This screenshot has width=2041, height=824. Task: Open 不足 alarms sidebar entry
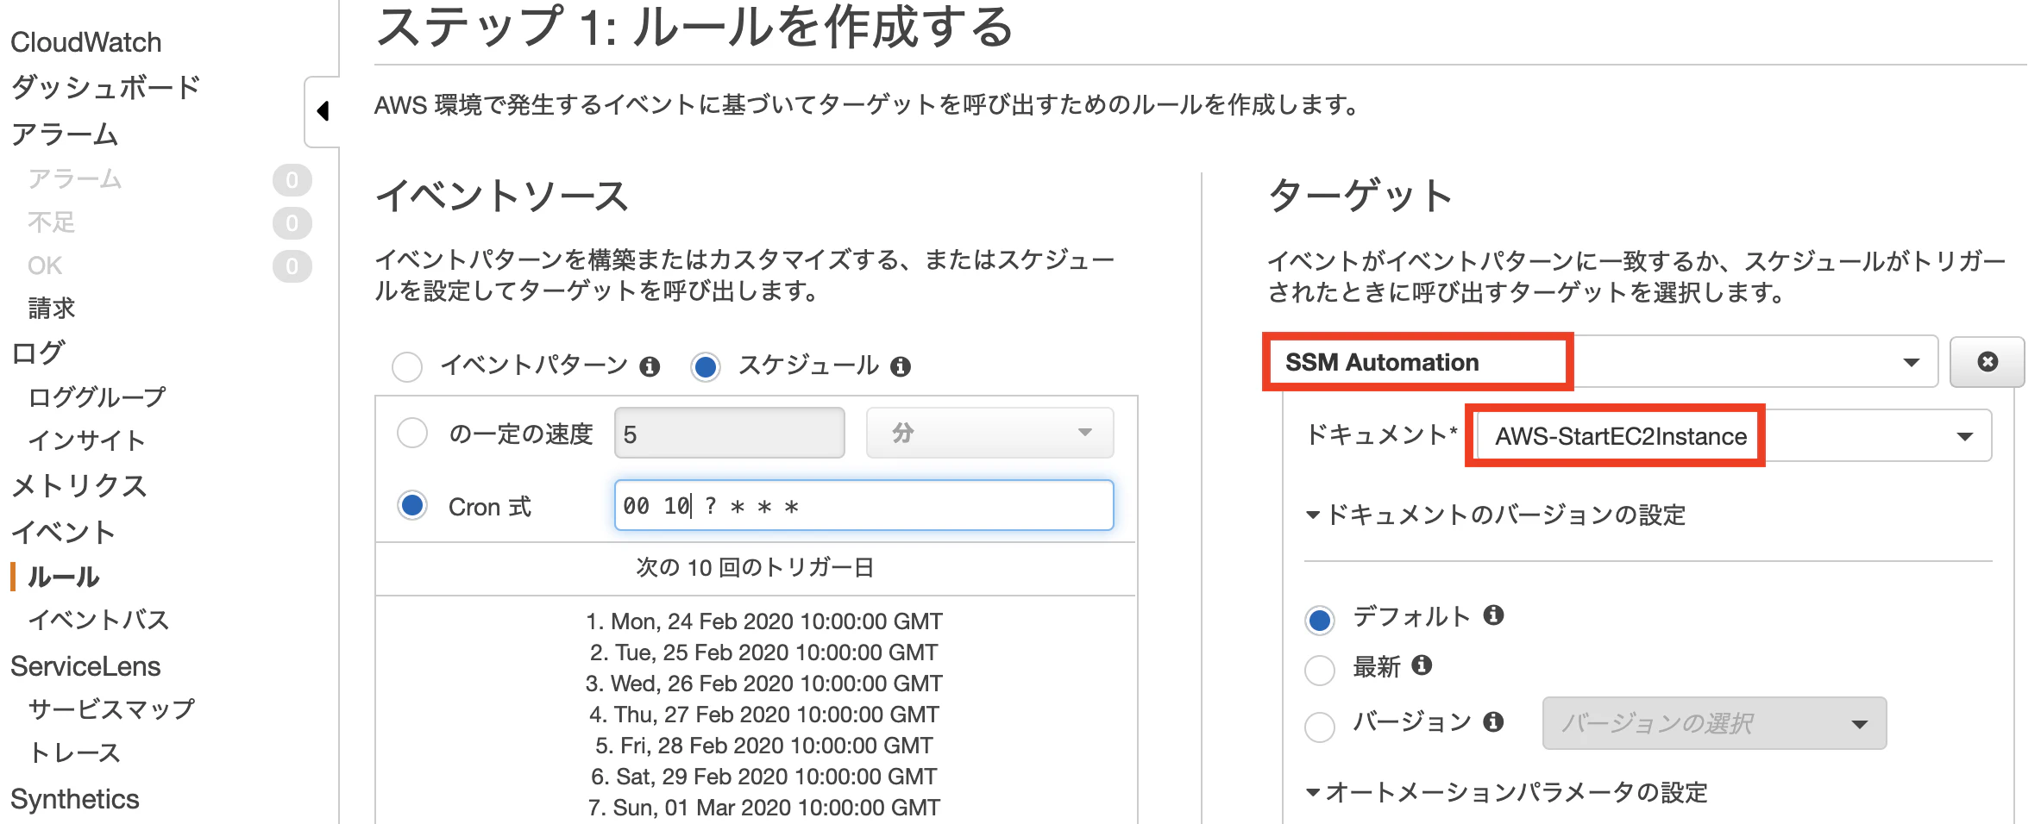pos(52,222)
